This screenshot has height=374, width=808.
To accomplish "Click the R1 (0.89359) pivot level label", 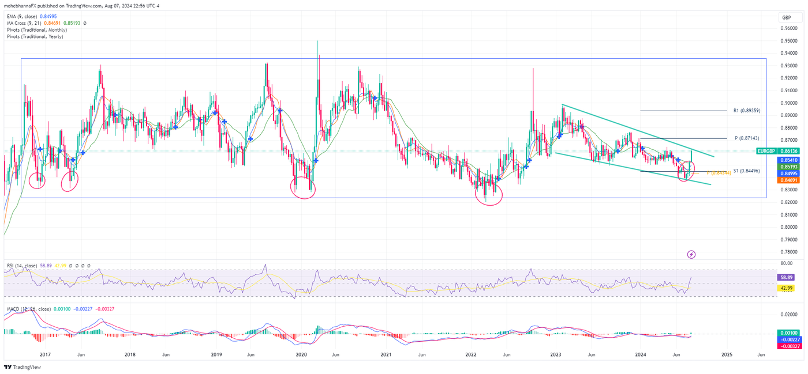I will [746, 110].
